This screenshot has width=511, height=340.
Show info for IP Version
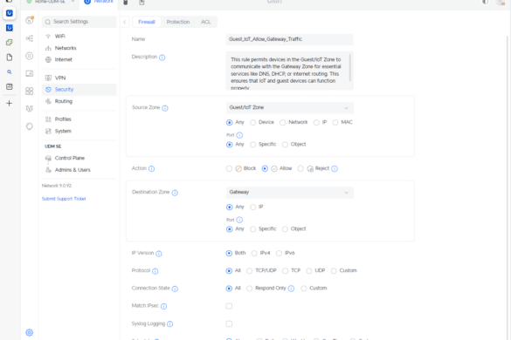pyautogui.click(x=159, y=254)
